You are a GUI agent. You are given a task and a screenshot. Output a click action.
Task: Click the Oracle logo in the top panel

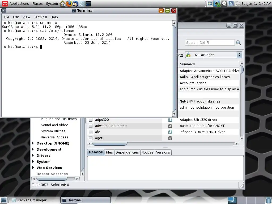coord(5,3)
